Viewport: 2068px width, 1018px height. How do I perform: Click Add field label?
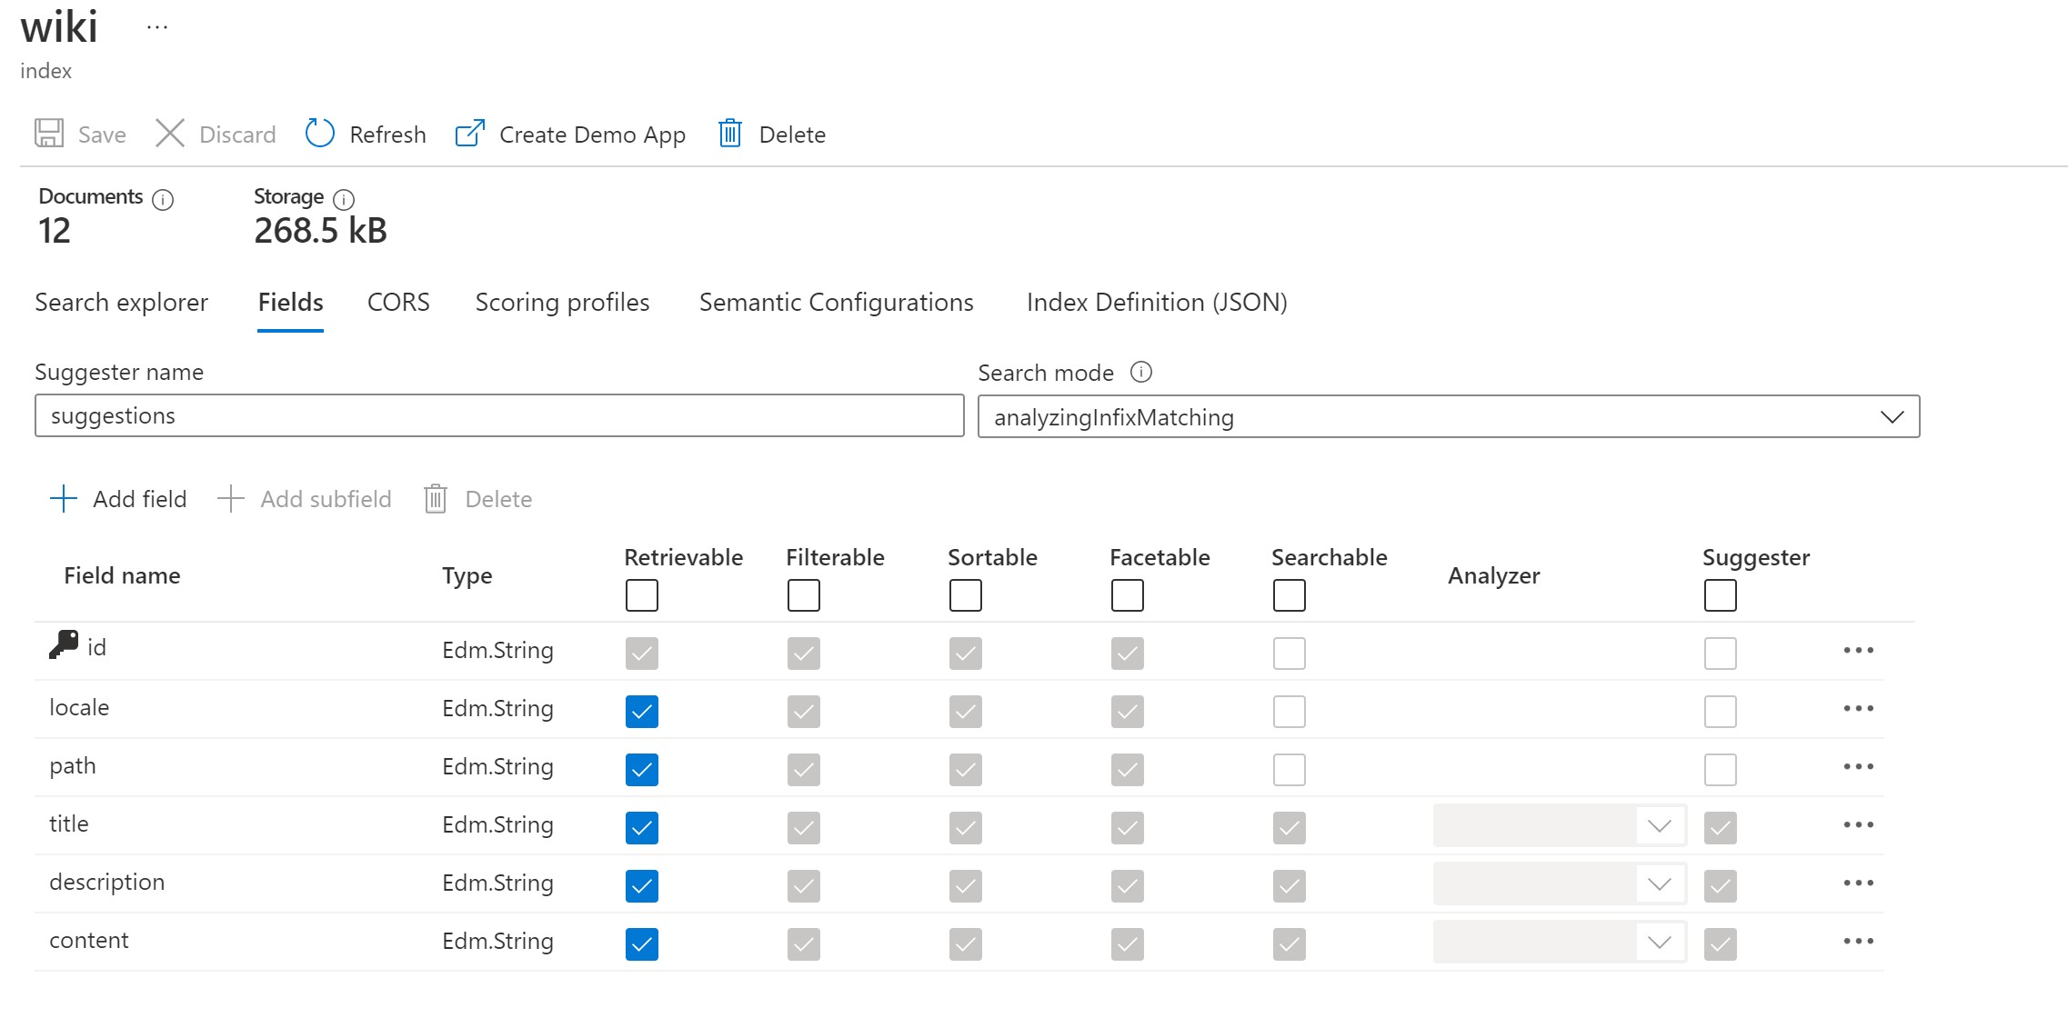coord(139,499)
